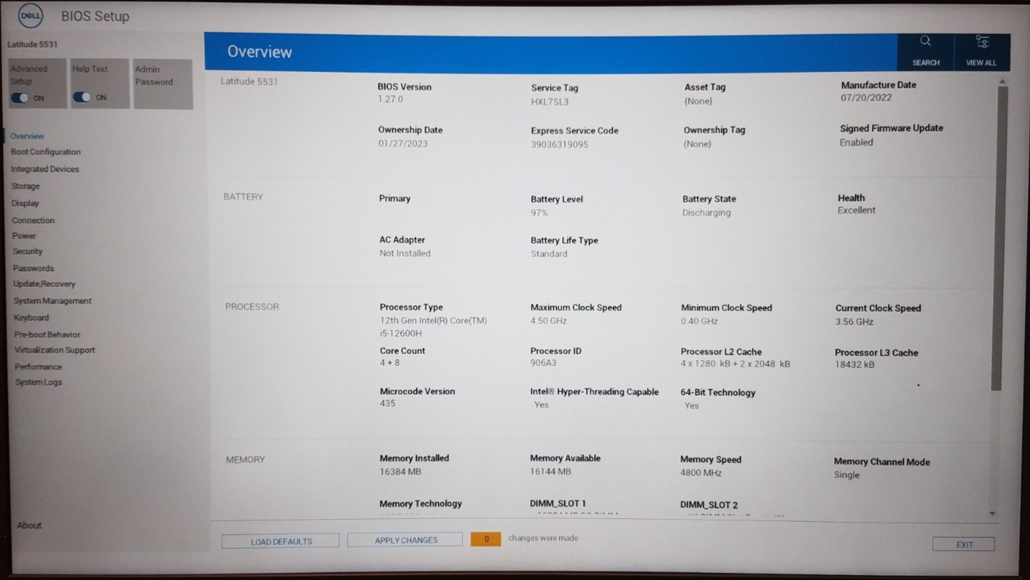Click Maximum Clock Speed 4.50 GHz
This screenshot has width=1030, height=580.
click(x=549, y=321)
